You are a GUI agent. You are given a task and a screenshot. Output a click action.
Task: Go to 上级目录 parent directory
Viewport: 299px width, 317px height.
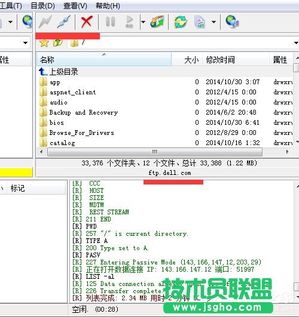tap(63, 72)
